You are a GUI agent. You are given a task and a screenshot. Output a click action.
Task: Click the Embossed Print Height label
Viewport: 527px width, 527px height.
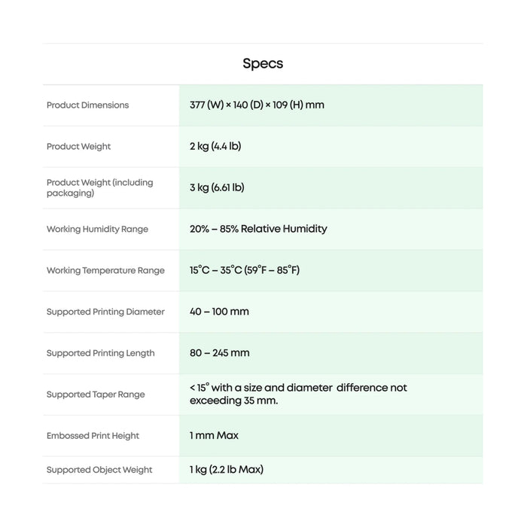click(x=93, y=436)
